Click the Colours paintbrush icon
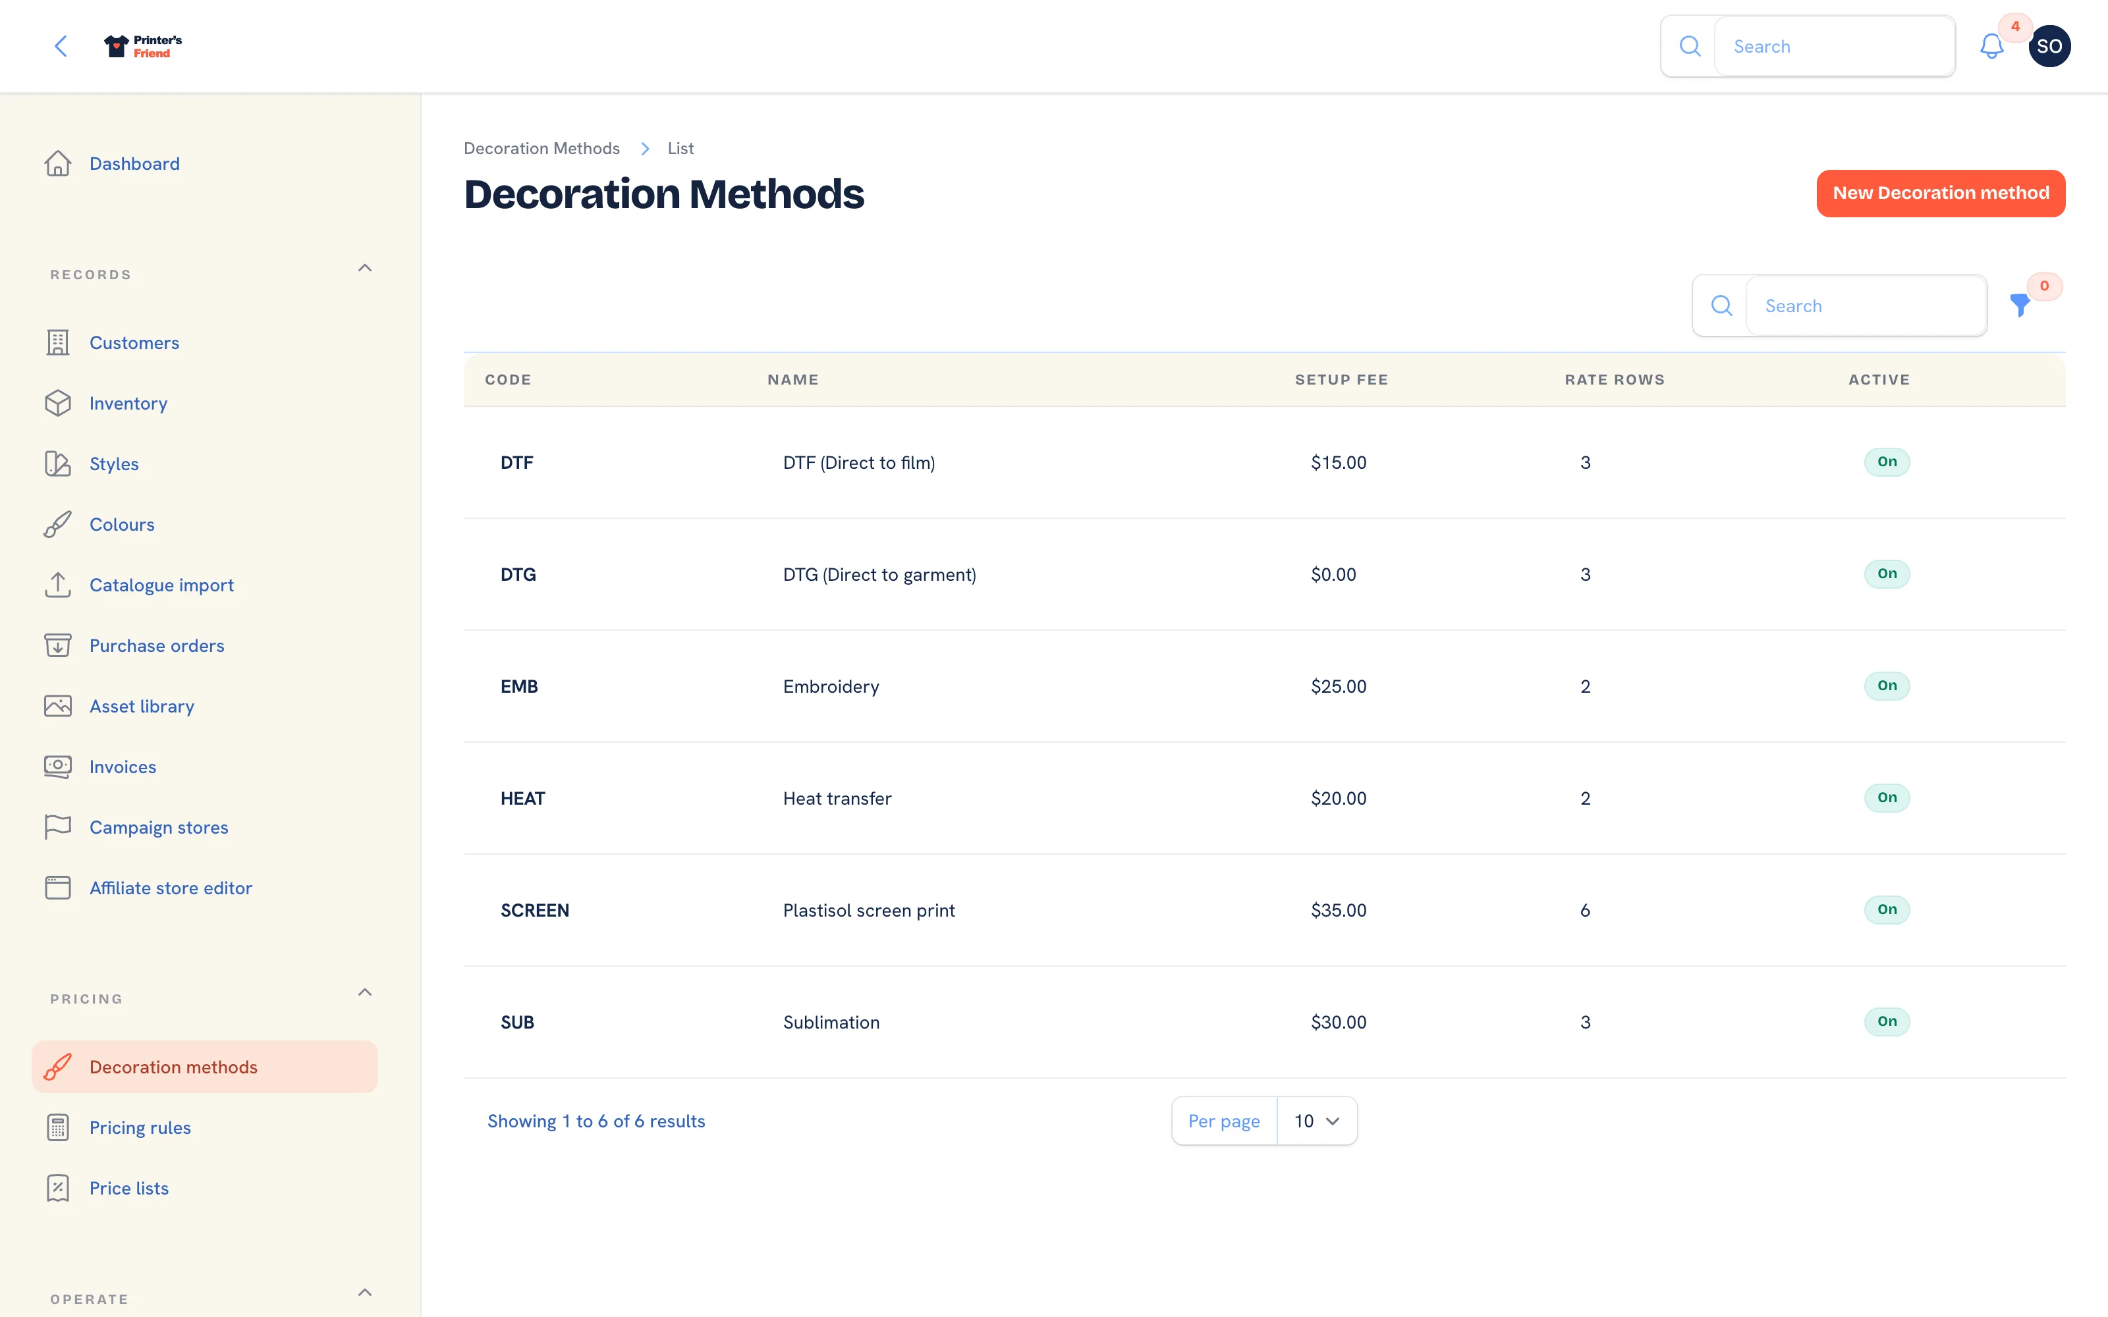The image size is (2108, 1317). click(x=59, y=524)
